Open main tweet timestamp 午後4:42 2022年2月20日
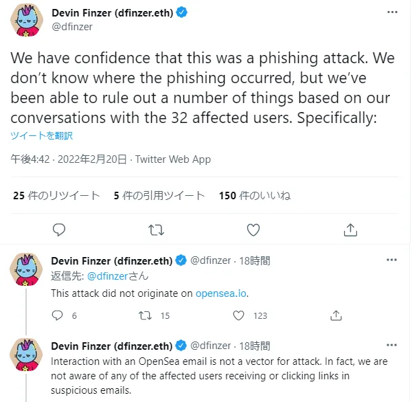412x402 pixels. click(69, 159)
